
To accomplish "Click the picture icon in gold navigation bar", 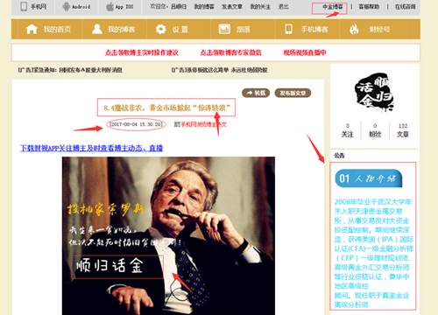I will click(224, 29).
